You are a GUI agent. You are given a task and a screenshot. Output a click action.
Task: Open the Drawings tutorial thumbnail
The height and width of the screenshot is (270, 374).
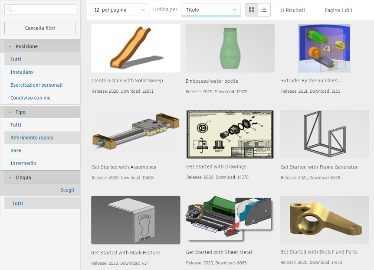(x=230, y=134)
